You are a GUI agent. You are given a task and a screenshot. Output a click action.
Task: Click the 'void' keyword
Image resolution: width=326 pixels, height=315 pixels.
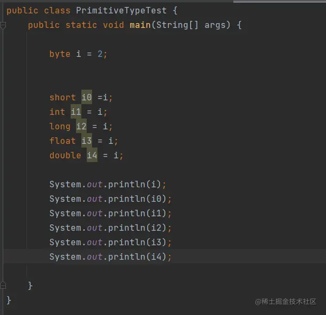point(113,25)
